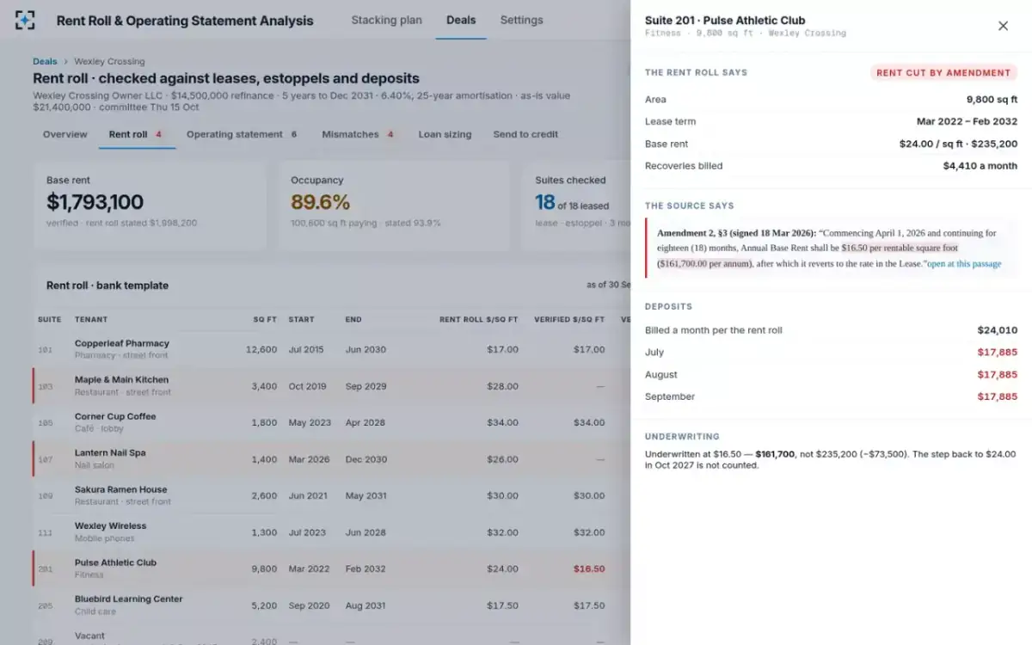Click the 'Rent roll · bank template' heading
The height and width of the screenshot is (645, 1032).
[107, 286]
